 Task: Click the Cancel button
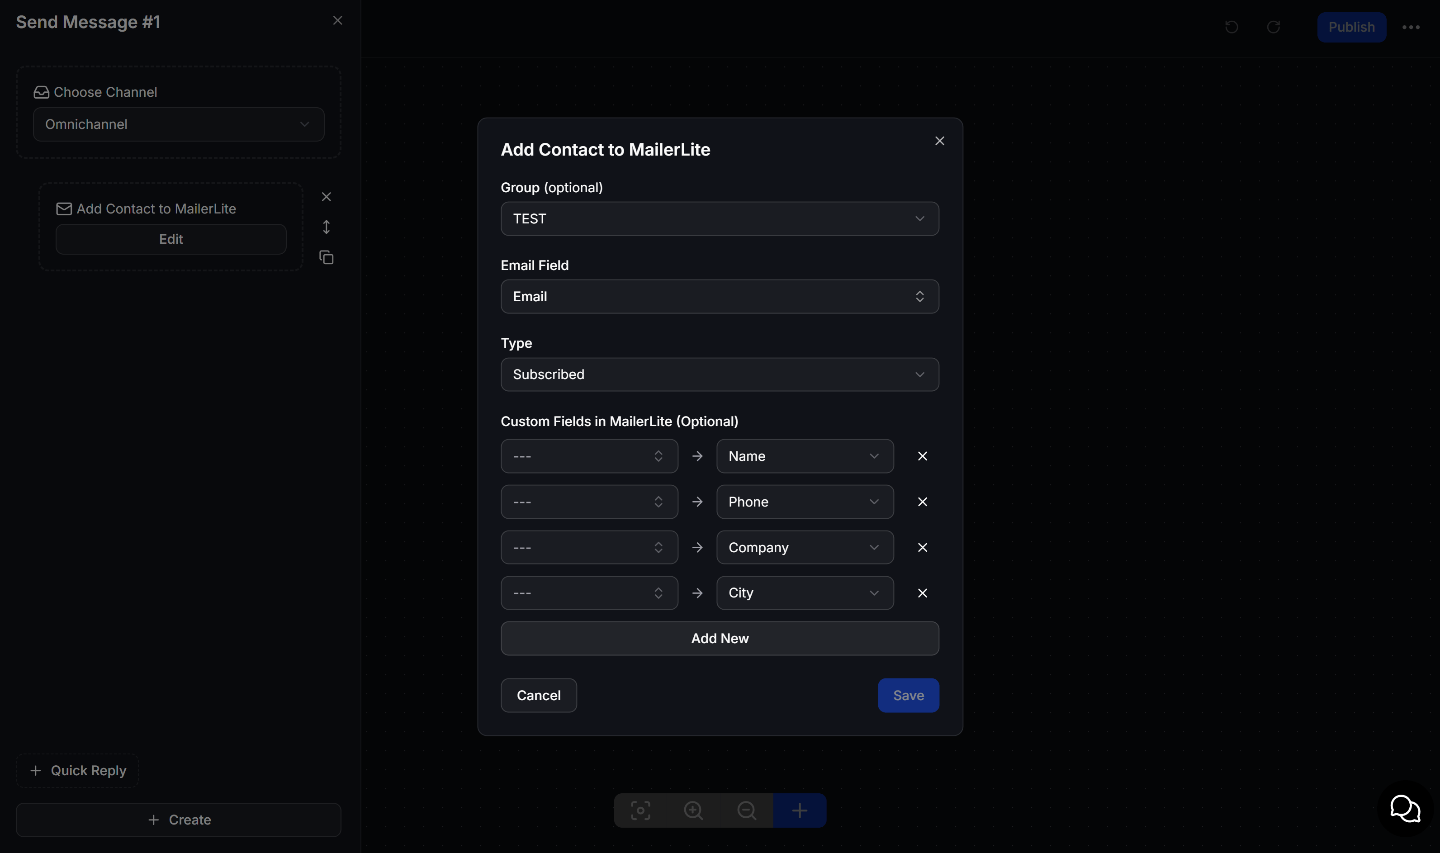tap(539, 696)
